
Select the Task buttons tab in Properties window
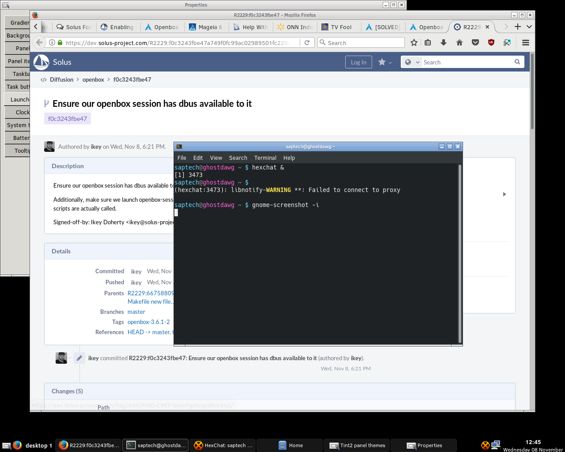point(18,87)
